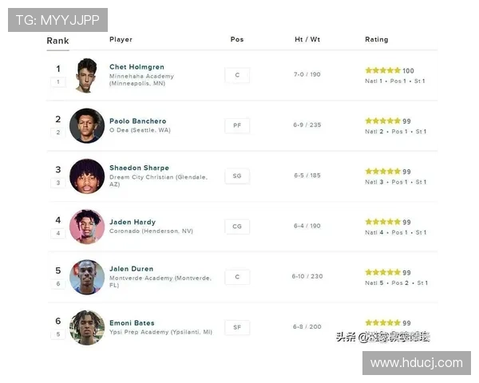This screenshot has width=479, height=383.
Task: Click the SG position badge
Action: [x=237, y=176]
